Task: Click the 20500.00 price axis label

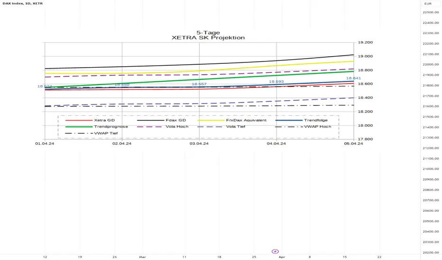Action: [431, 221]
